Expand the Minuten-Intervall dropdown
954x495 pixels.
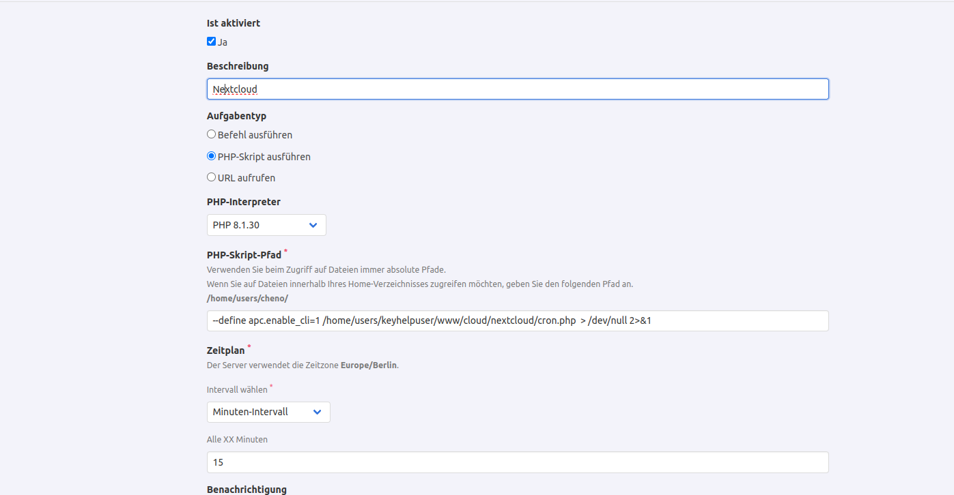[268, 412]
